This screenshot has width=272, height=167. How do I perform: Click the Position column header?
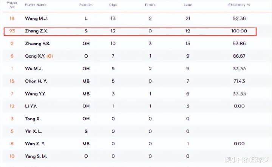tap(86, 5)
